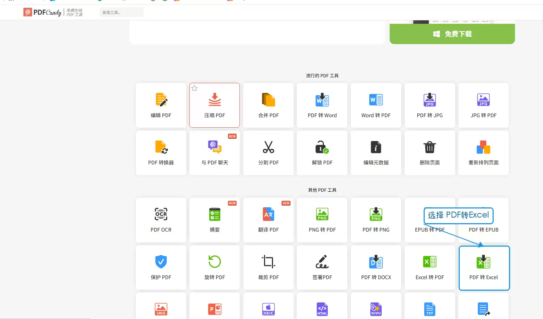The height and width of the screenshot is (319, 543).
Task: Select the PDF 转 PNG tool
Action: (376, 220)
